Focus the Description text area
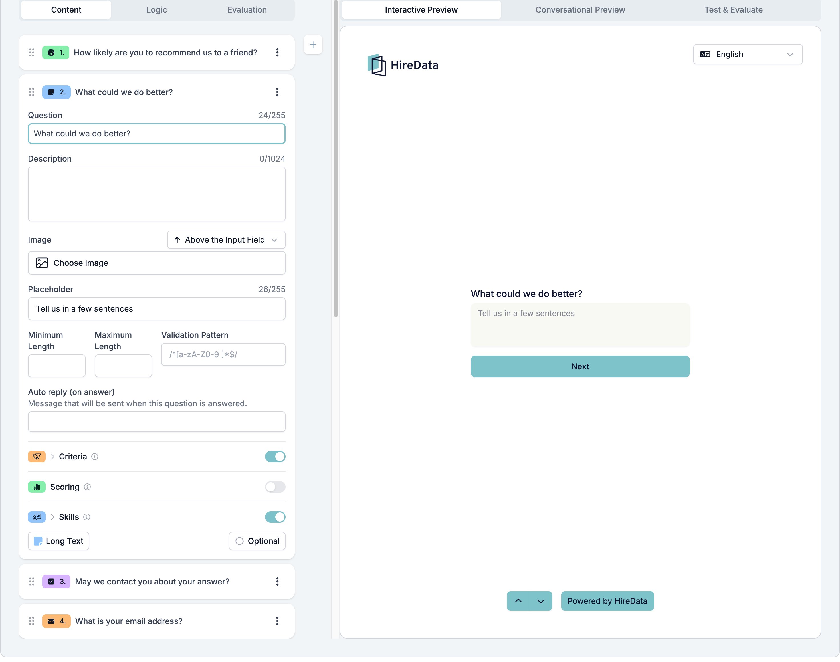The height and width of the screenshot is (662, 840). [157, 194]
